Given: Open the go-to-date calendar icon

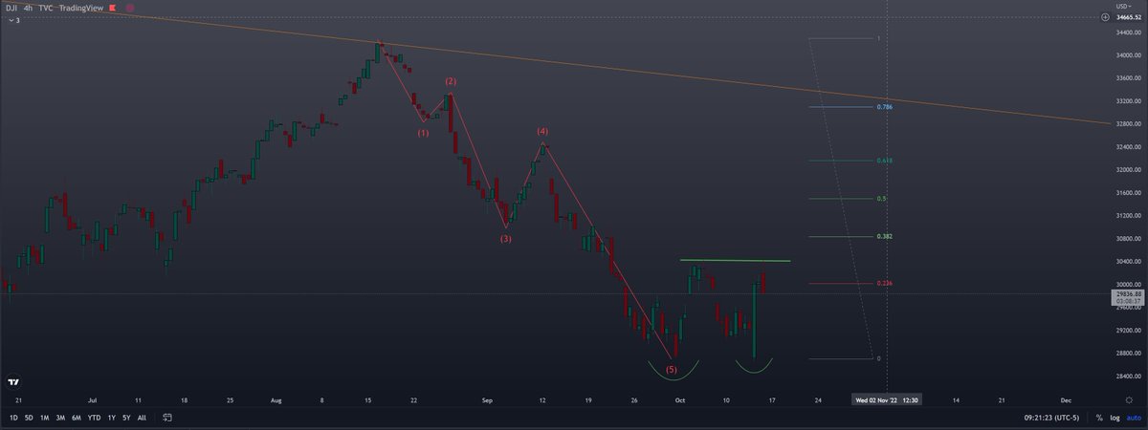Looking at the screenshot, I should click(x=167, y=418).
